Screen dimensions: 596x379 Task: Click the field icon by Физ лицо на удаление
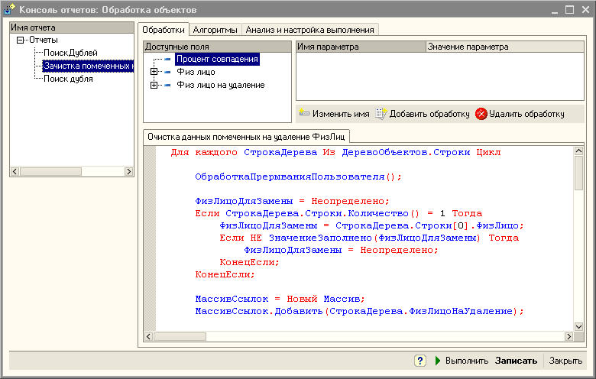167,85
